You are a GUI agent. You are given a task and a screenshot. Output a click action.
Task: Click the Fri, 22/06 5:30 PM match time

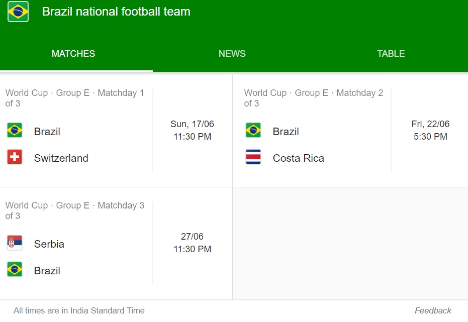point(430,130)
